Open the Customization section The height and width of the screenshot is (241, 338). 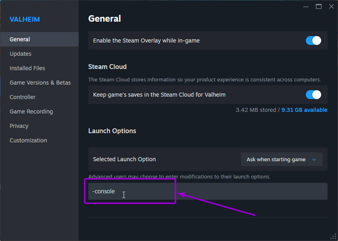click(x=39, y=140)
